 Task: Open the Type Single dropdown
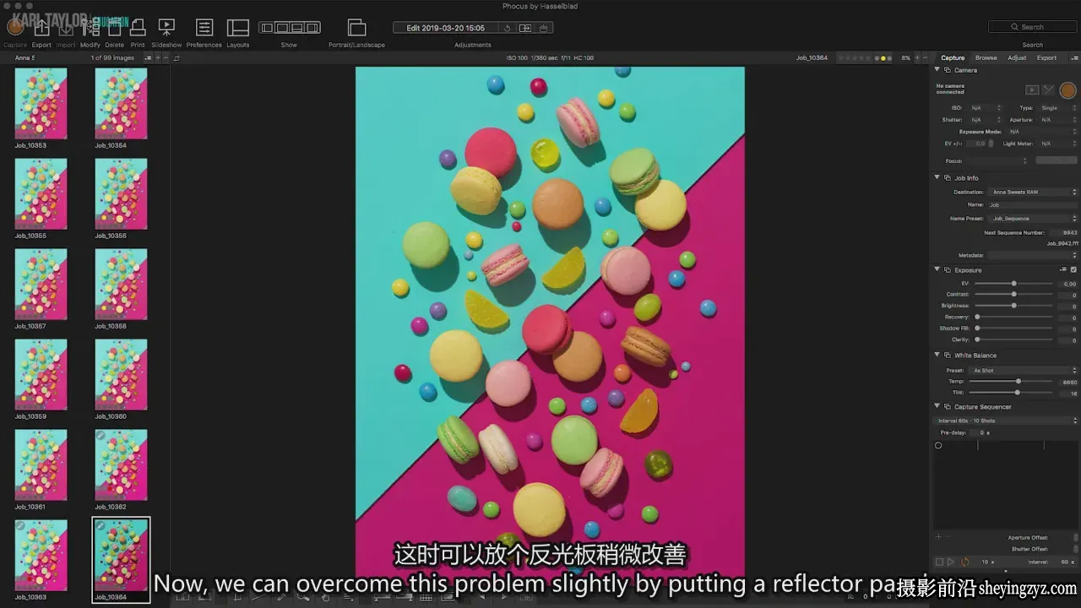click(1059, 108)
